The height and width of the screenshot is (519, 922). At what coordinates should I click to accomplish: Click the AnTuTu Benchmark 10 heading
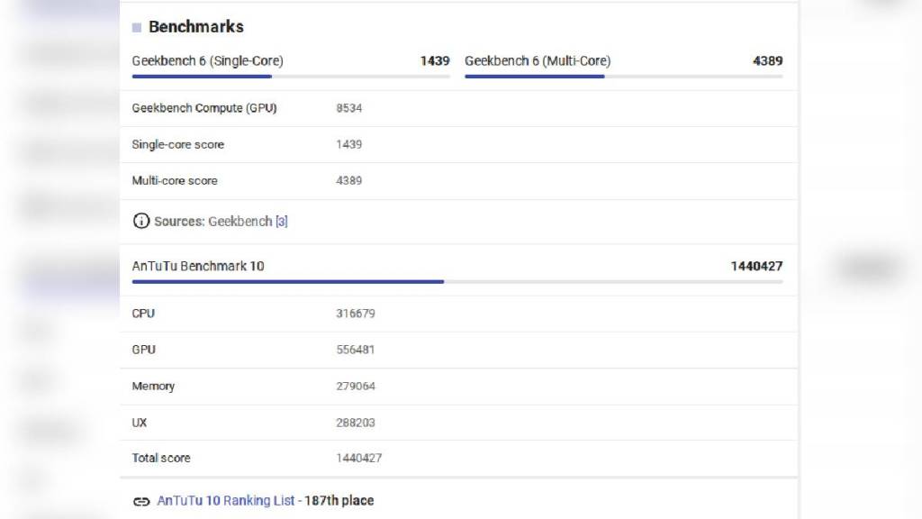point(198,266)
